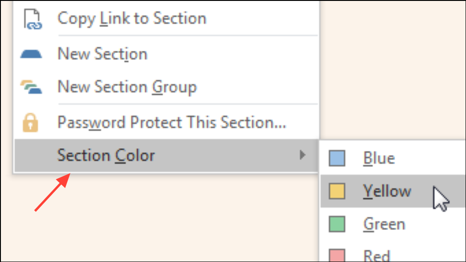The width and height of the screenshot is (466, 262).
Task: Click the blue New Section tab icon
Action: [x=31, y=54]
